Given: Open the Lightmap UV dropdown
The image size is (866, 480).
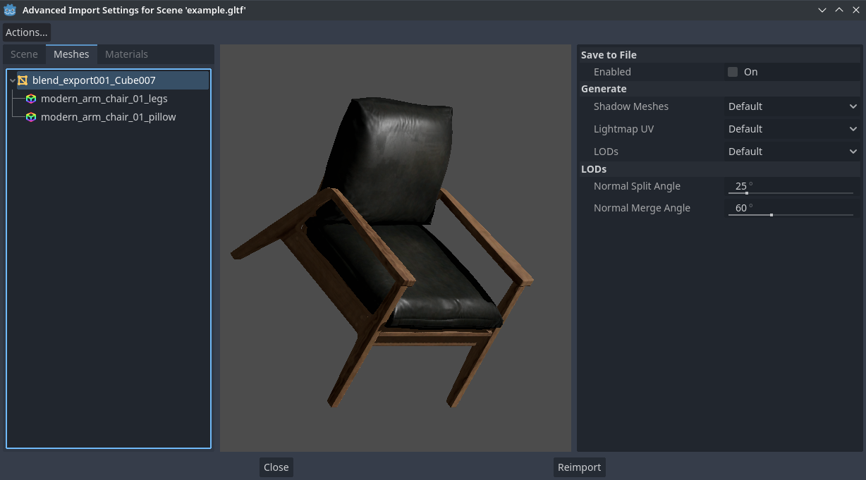Looking at the screenshot, I should coord(791,129).
